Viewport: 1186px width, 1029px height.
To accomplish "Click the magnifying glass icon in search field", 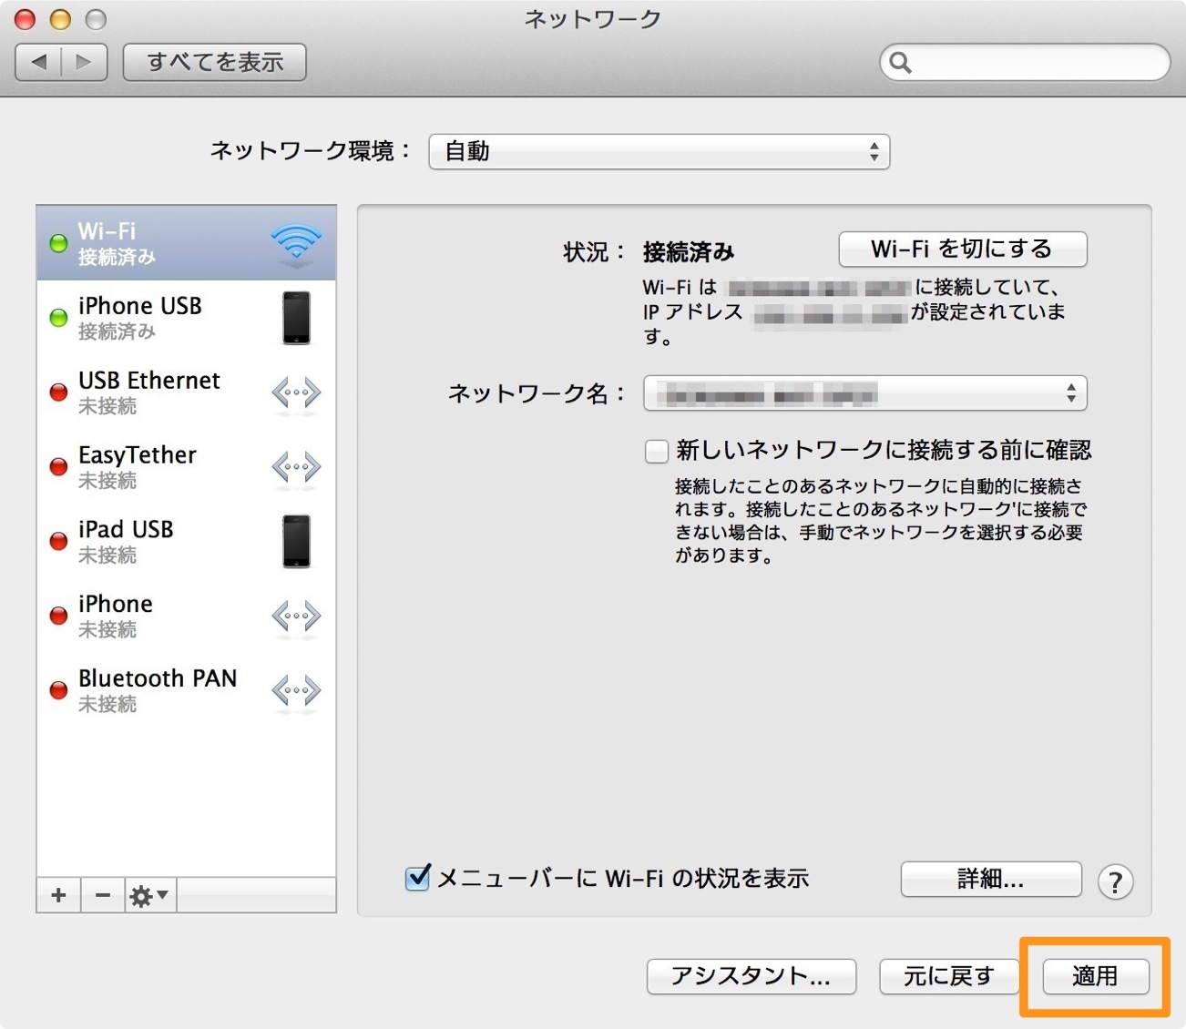I will tap(901, 62).
